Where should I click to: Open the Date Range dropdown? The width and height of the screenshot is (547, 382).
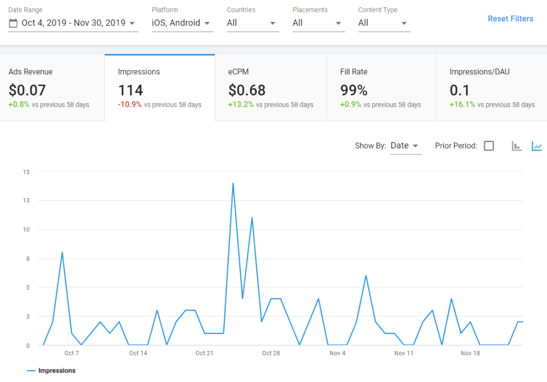tap(74, 23)
